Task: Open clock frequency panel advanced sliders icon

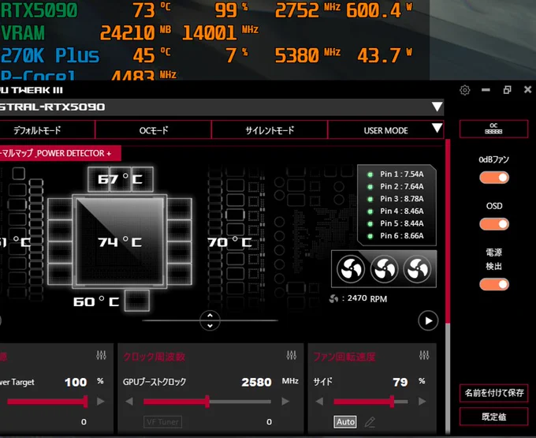Action: pyautogui.click(x=291, y=355)
